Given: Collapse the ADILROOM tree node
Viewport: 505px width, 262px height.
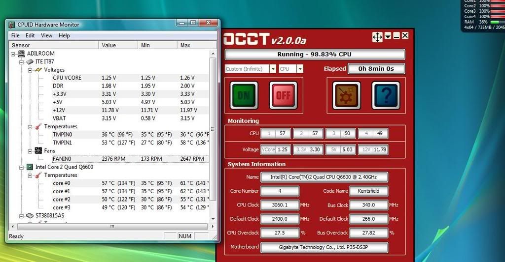Looking at the screenshot, I should [13, 54].
